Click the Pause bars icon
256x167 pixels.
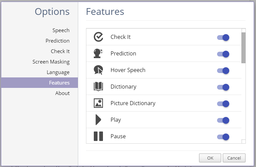coord(98,136)
